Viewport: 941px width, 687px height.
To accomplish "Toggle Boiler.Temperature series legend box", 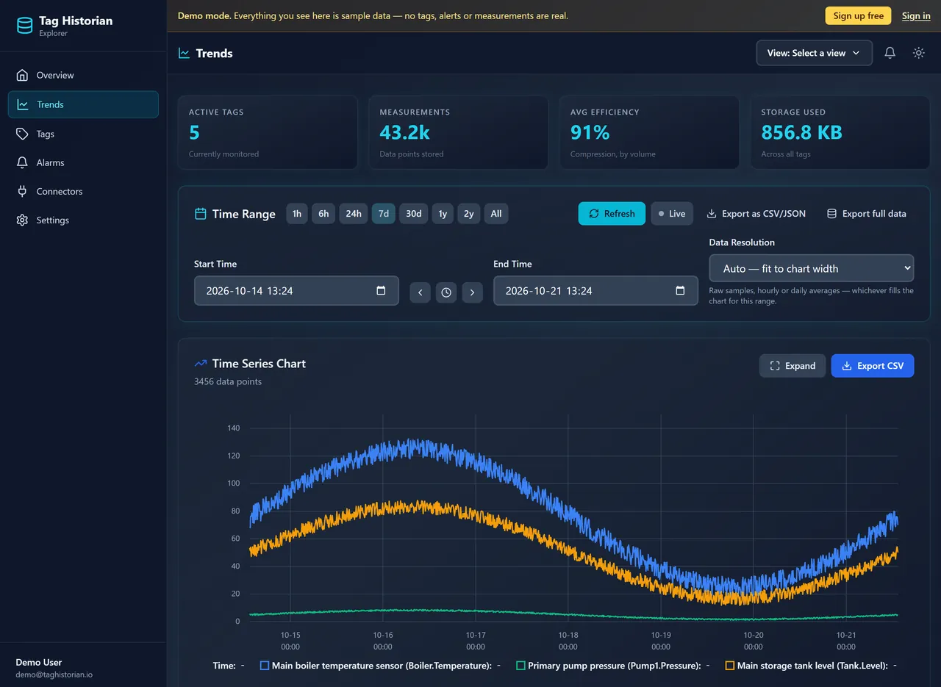I will click(265, 666).
